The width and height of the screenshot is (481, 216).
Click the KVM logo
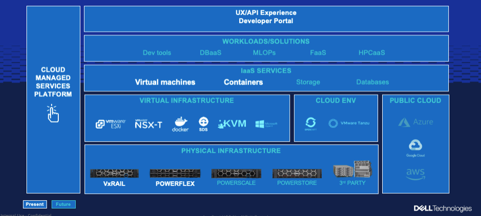tap(232, 124)
